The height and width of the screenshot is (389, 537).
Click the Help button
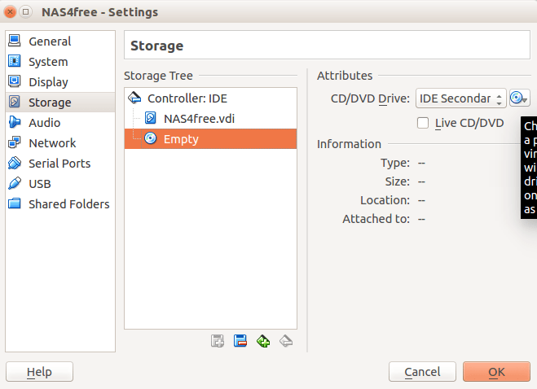pyautogui.click(x=39, y=372)
